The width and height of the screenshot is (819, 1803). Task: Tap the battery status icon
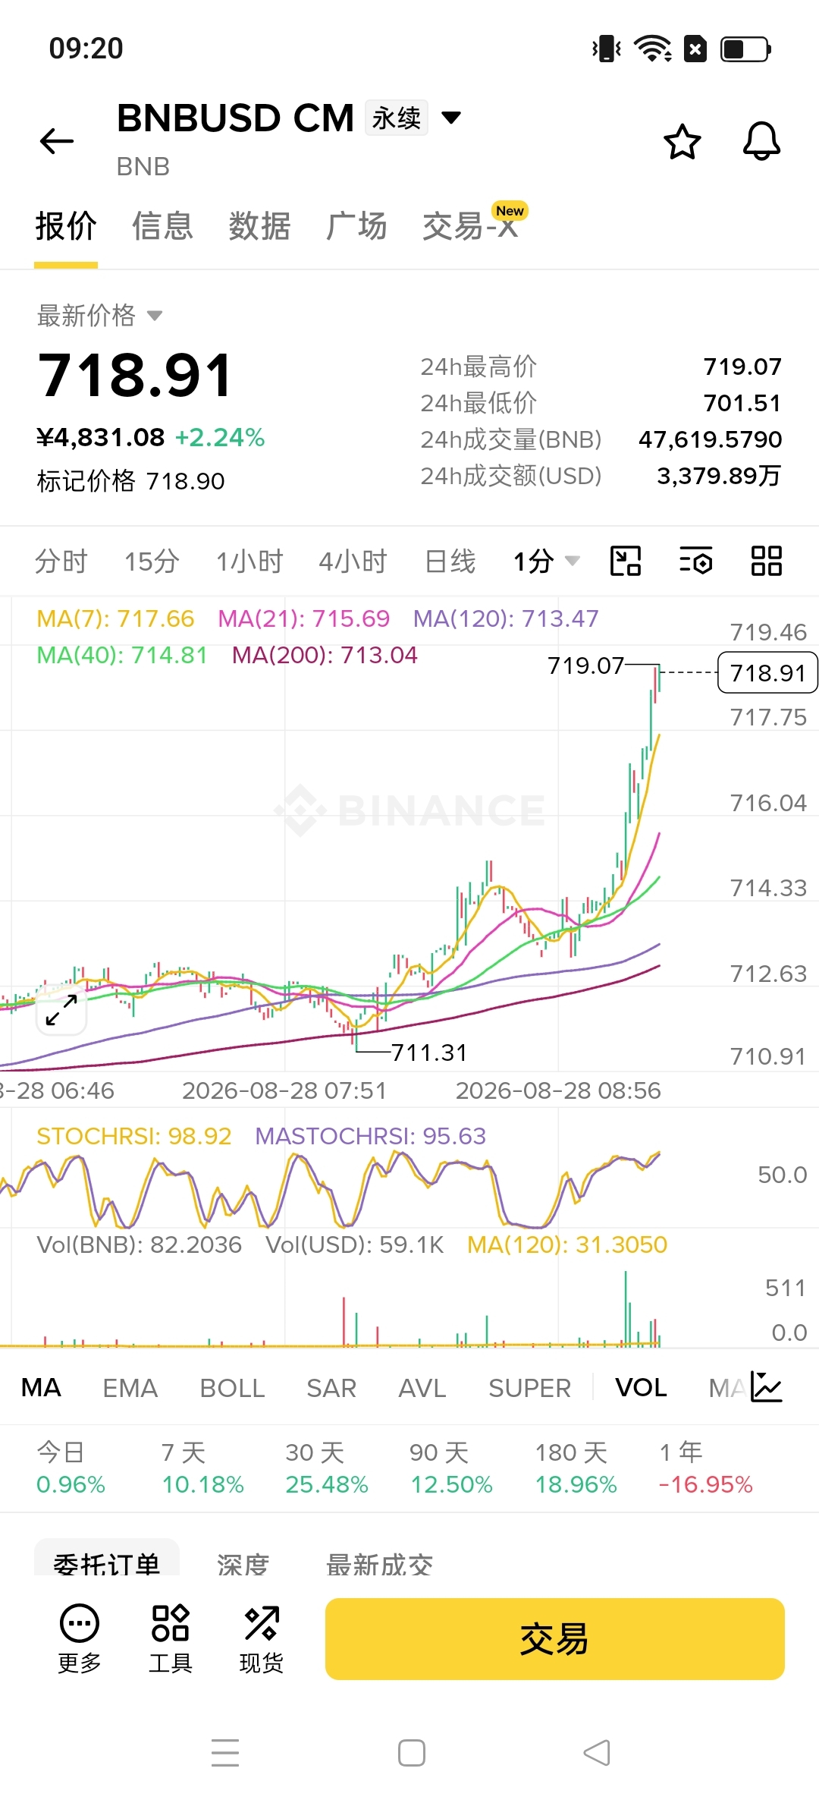point(745,49)
